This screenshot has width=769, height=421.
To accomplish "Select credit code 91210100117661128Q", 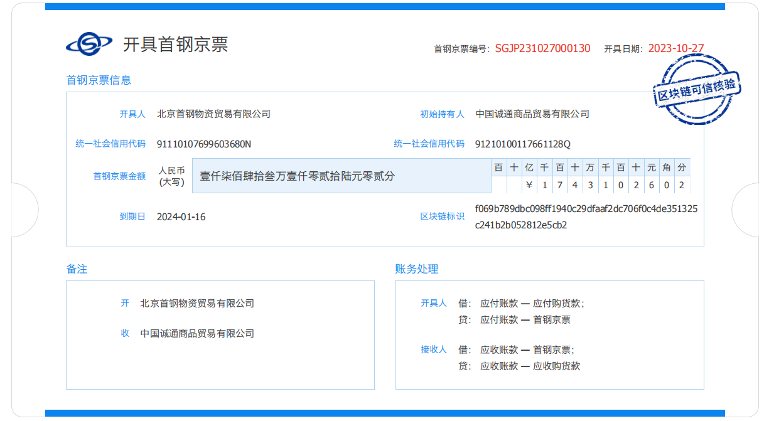I will point(523,144).
